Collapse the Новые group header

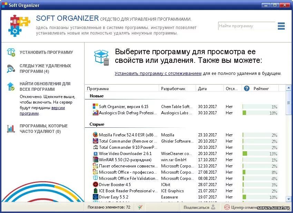pos(97,96)
